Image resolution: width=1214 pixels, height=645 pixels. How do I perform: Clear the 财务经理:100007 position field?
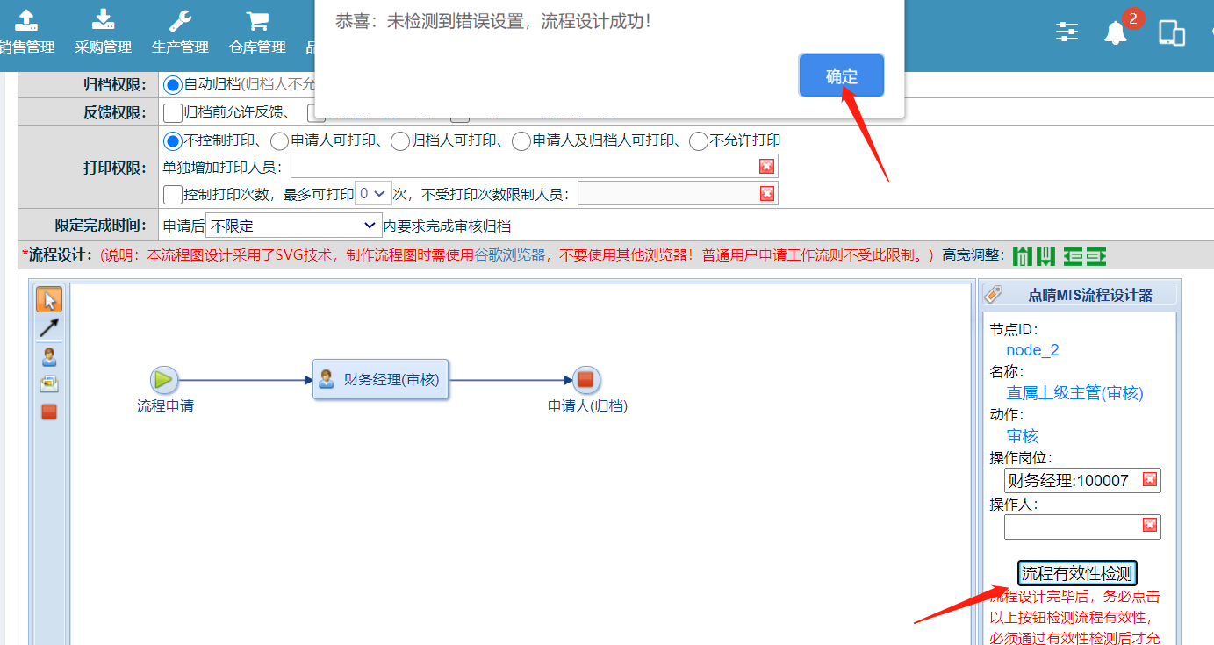[1149, 479]
